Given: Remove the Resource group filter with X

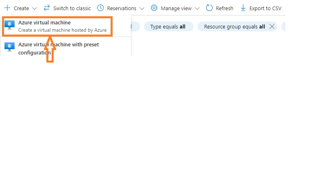Looking at the screenshot, I should [x=272, y=26].
